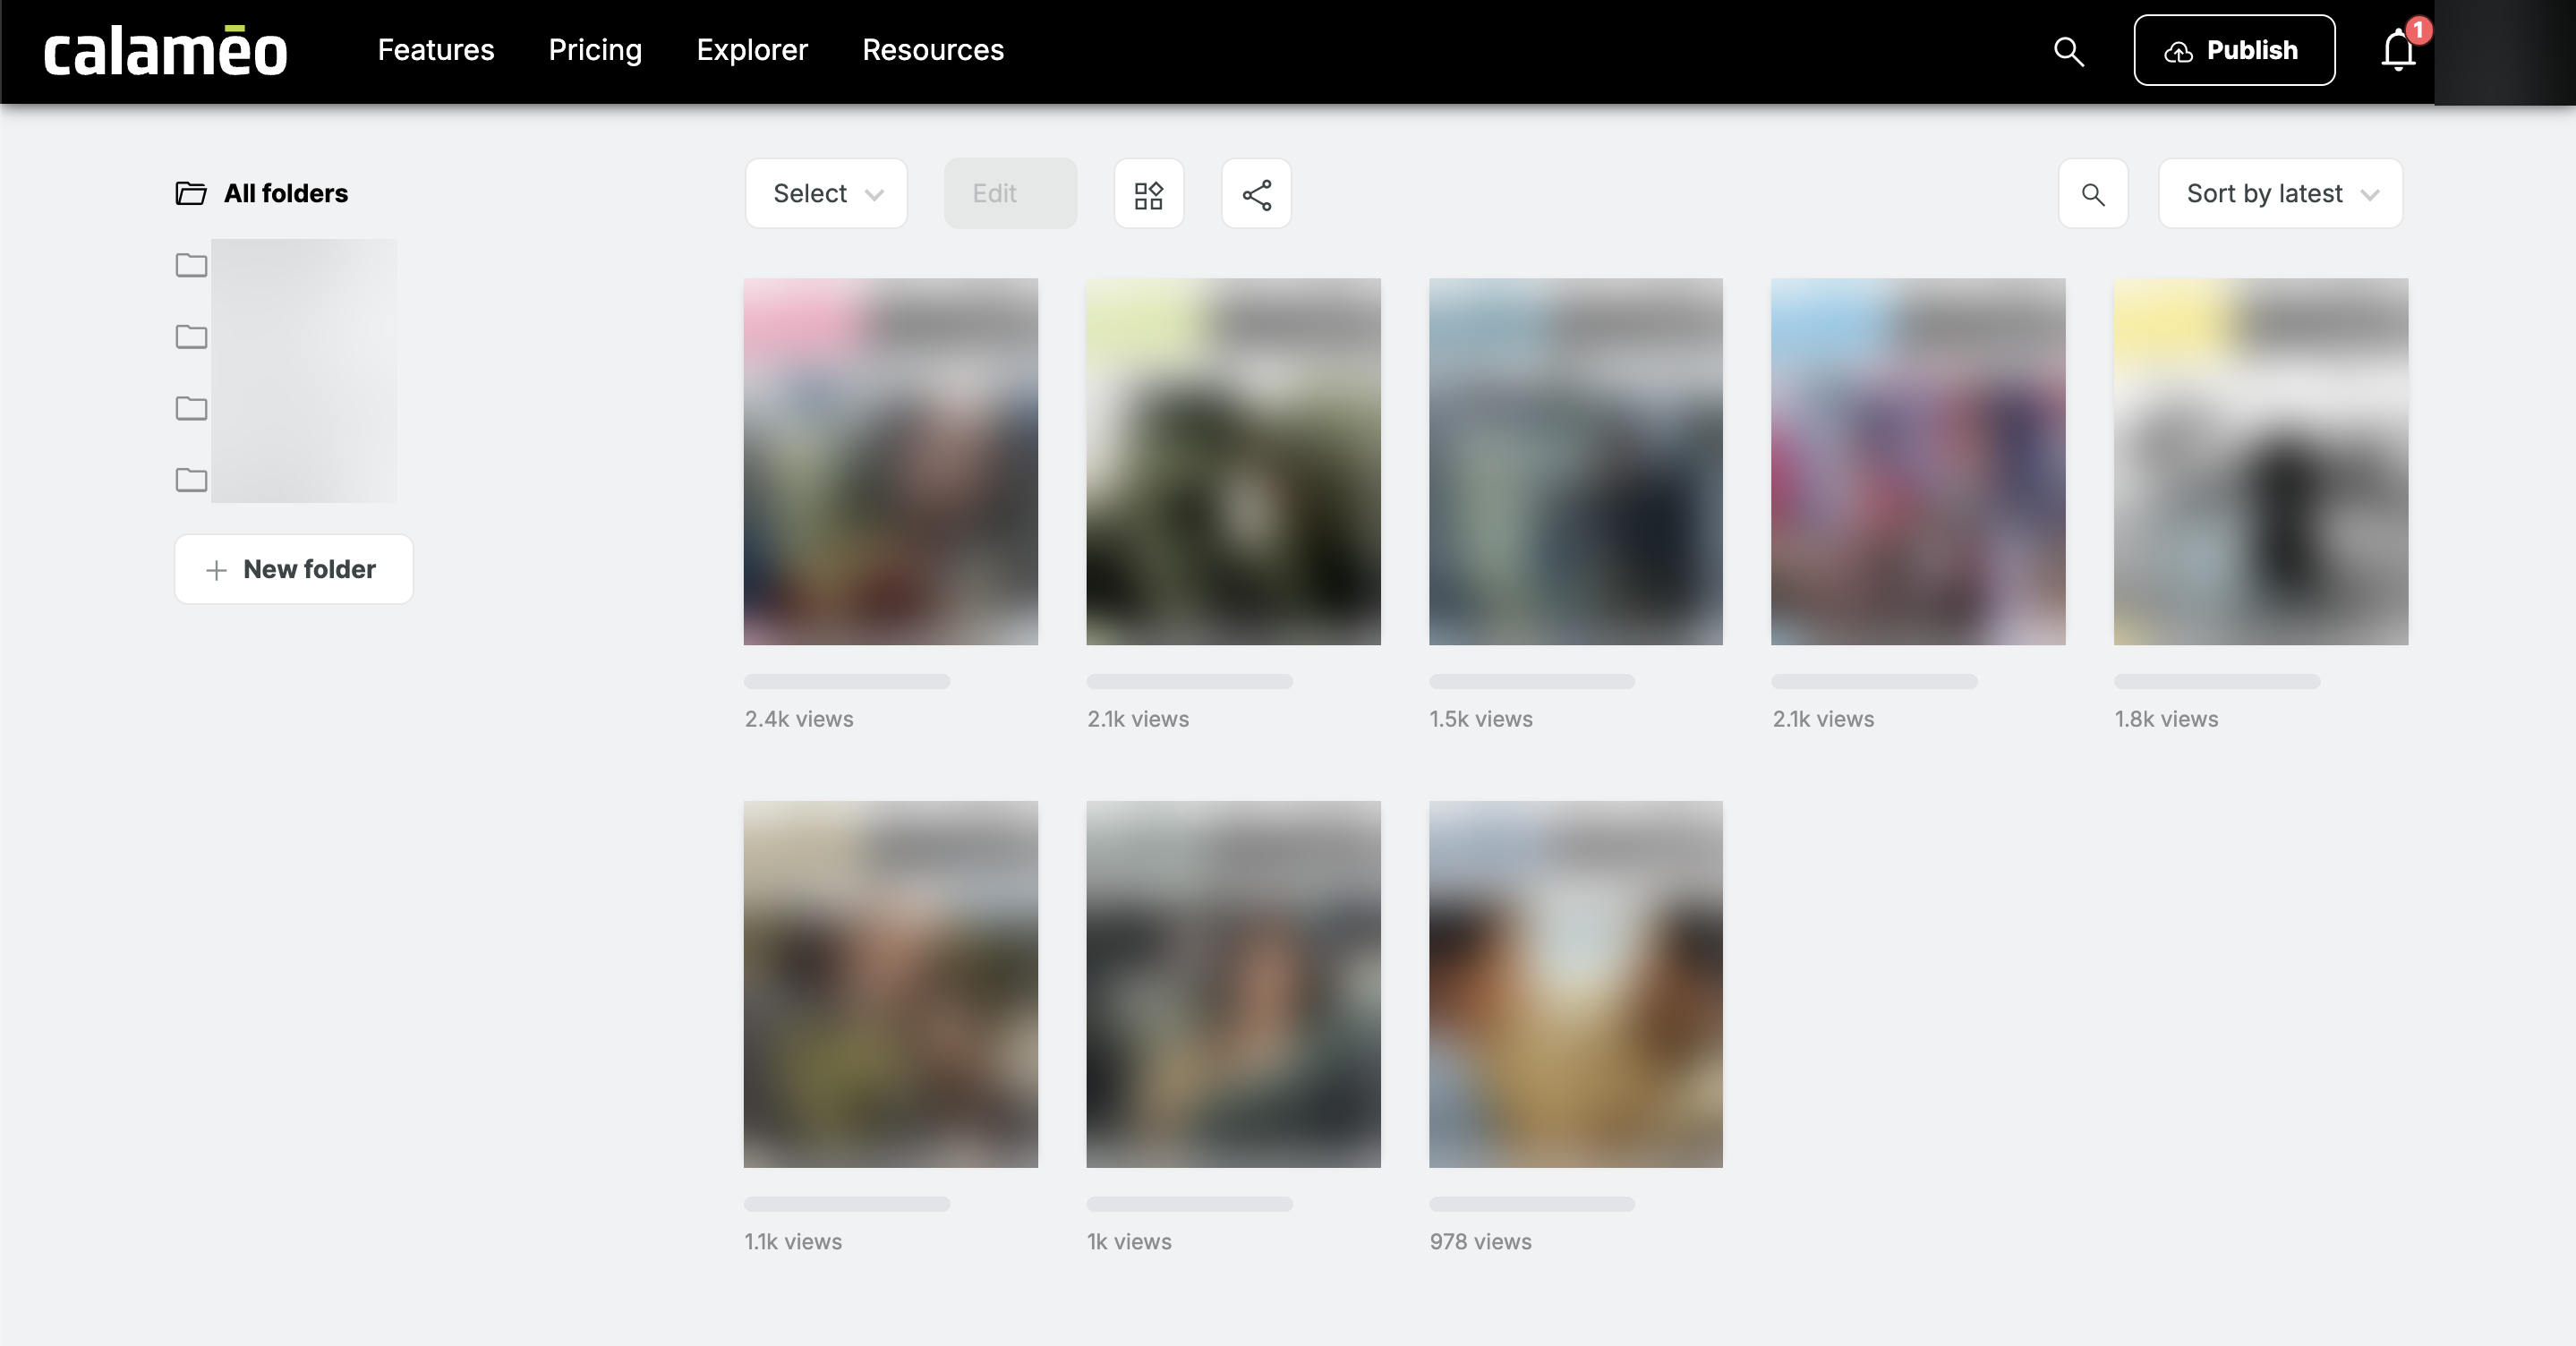Open search in the top navigation bar
Screen dimensions: 2576x1346
pyautogui.click(x=2069, y=51)
